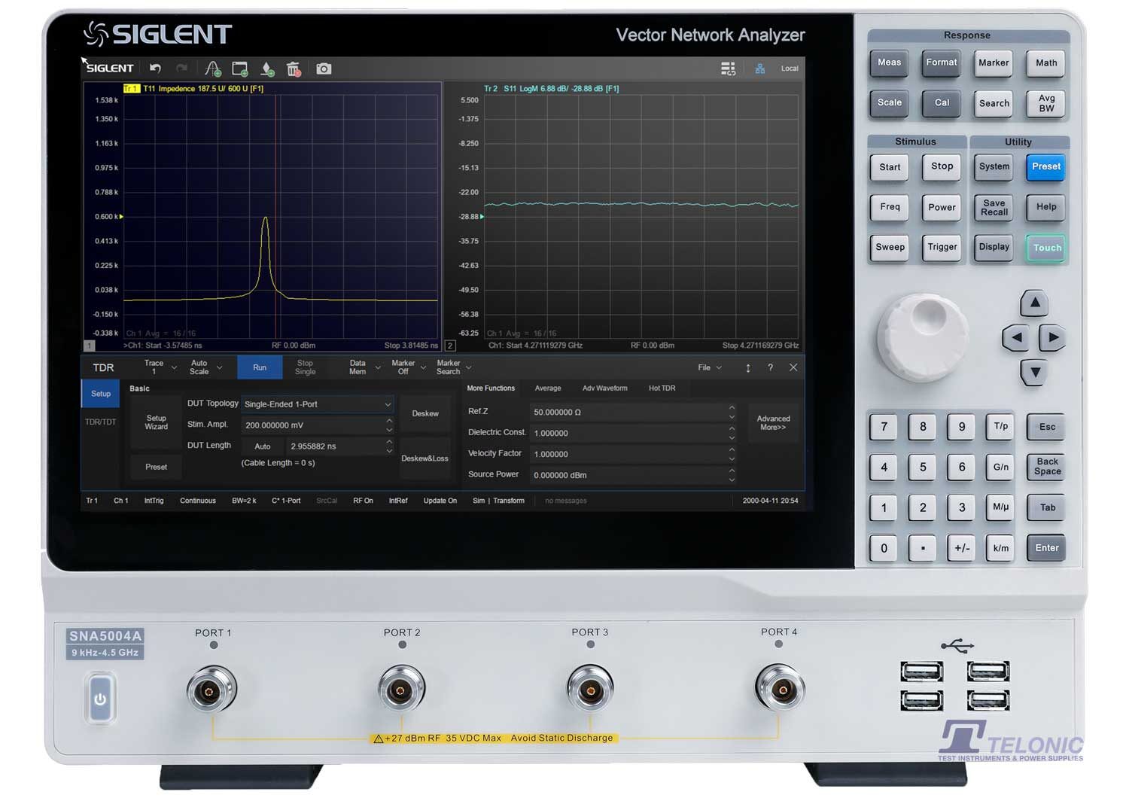The height and width of the screenshot is (798, 1129).
Task: Click the DUT Length 2.955882 ns field
Action: click(335, 446)
